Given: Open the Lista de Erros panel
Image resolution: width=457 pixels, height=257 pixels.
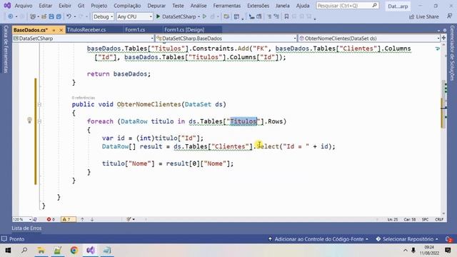Looking at the screenshot, I should coord(26,228).
